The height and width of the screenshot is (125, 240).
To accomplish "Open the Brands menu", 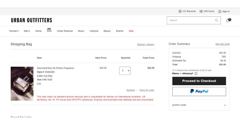I will pyautogui.click(x=120, y=31).
